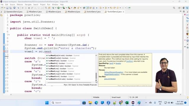Viewport: 189px width, 106px height.
Task: Open the hasNext link in Javadoc popup
Action: click(129, 61)
